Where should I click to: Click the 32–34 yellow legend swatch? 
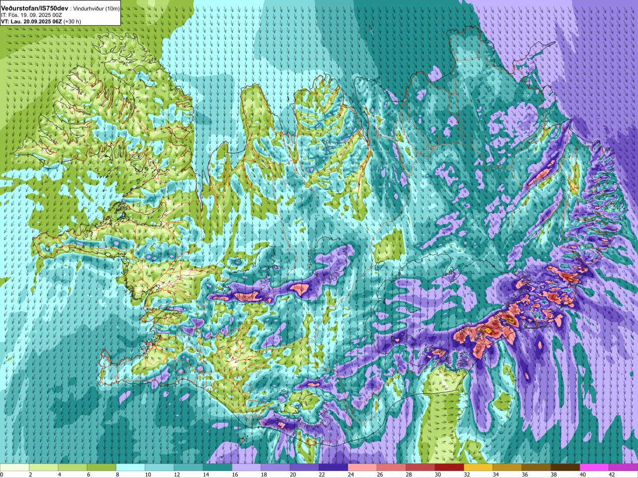click(478, 468)
